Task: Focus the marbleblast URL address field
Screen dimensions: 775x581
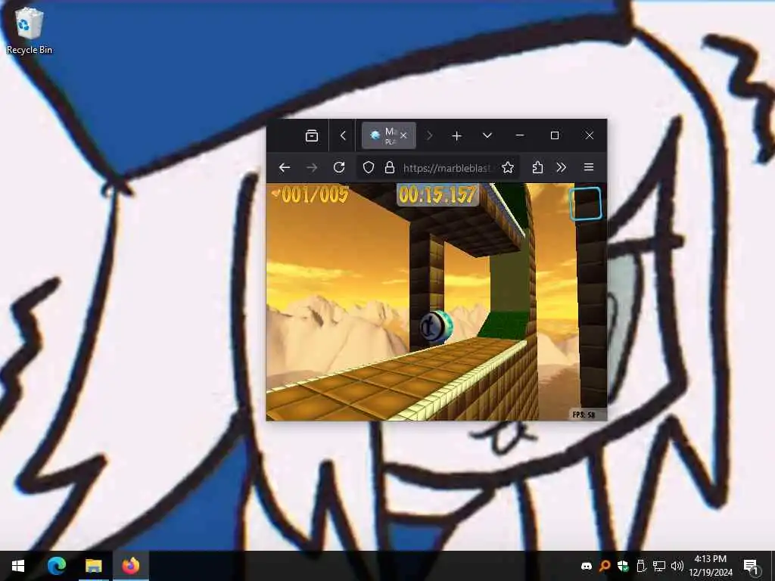Action: point(447,168)
